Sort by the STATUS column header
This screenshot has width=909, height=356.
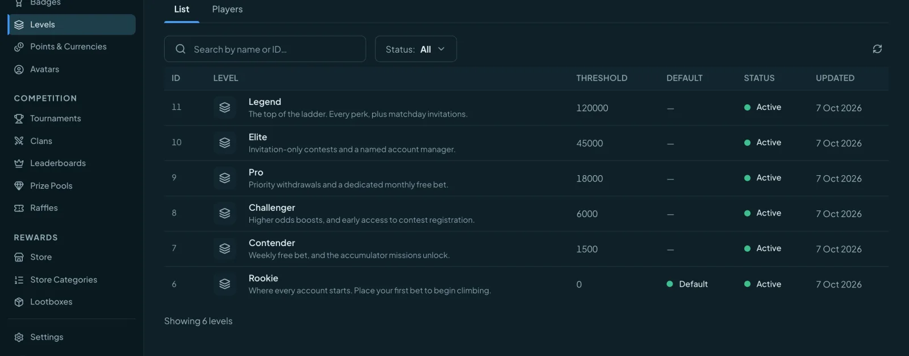pos(759,78)
